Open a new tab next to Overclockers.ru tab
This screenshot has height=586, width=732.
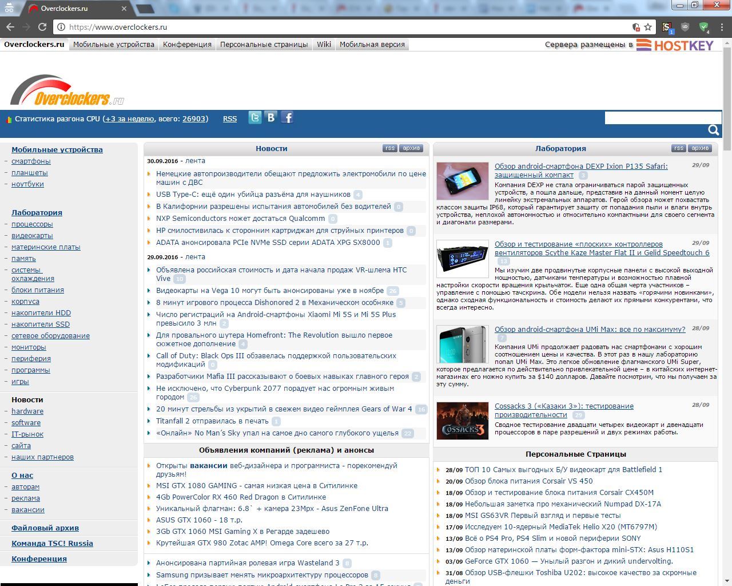coord(145,9)
